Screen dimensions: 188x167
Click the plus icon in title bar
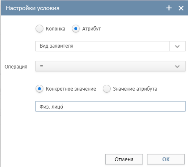(x=169, y=8)
